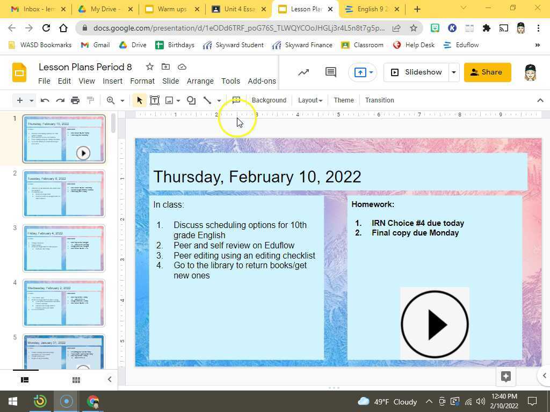Click the insert image icon
The height and width of the screenshot is (412, 550).
[169, 100]
